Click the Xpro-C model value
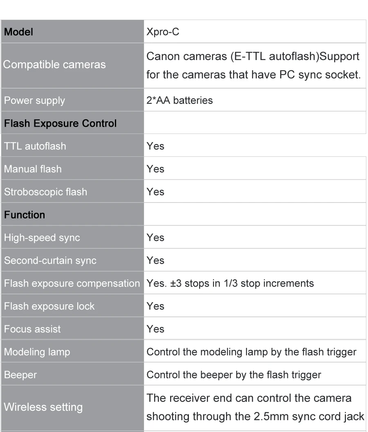The height and width of the screenshot is (432, 368). 163,32
